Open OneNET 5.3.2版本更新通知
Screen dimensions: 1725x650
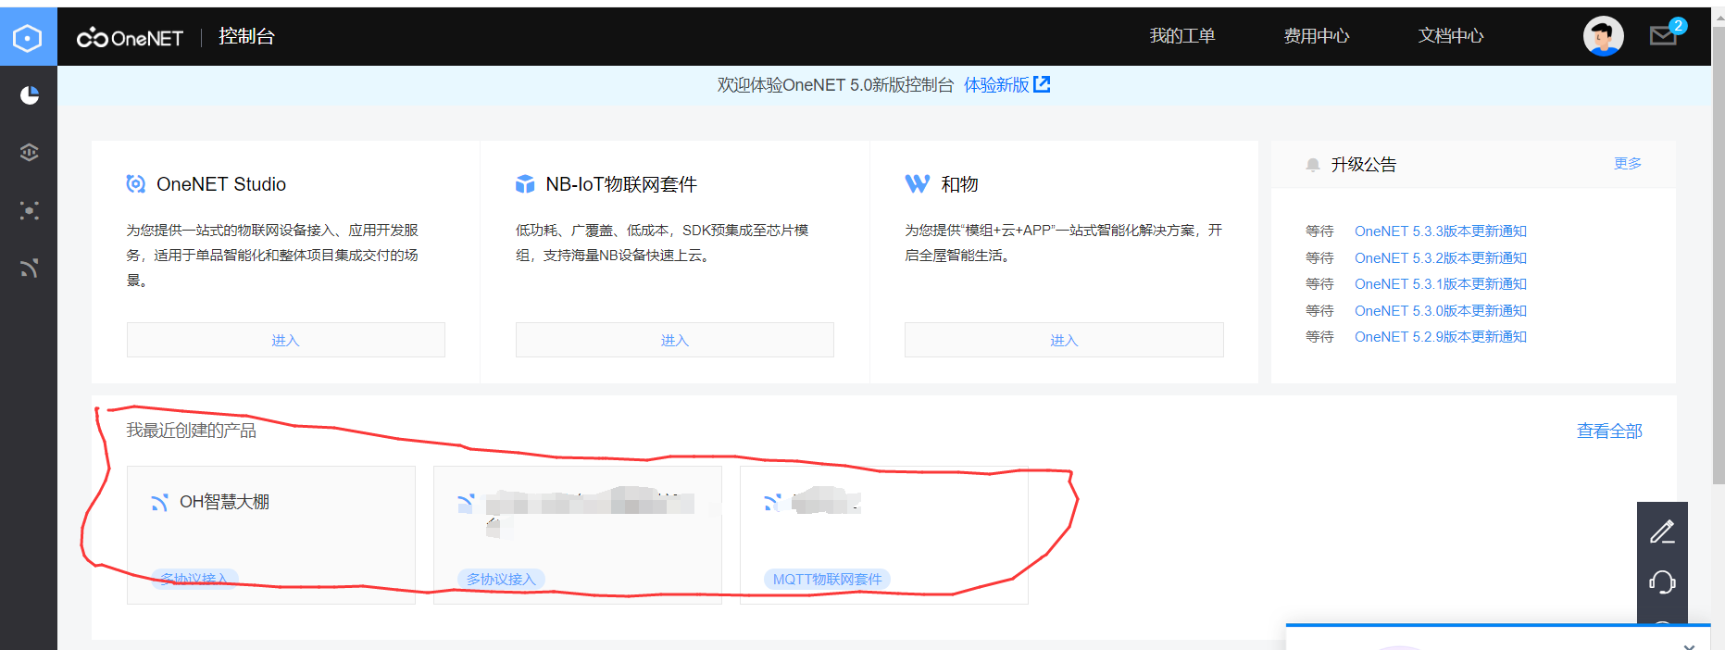pyautogui.click(x=1441, y=258)
